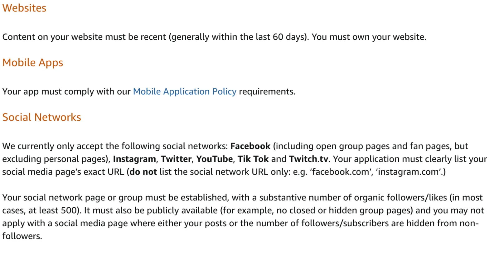Click the bold Tik Tok text
The height and width of the screenshot is (254, 499).
(253, 159)
